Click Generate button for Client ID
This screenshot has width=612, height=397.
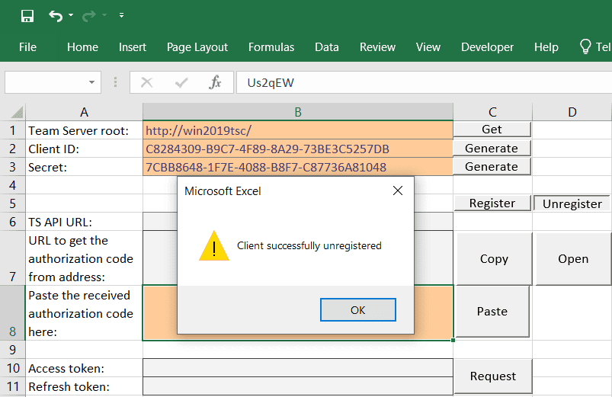click(492, 149)
